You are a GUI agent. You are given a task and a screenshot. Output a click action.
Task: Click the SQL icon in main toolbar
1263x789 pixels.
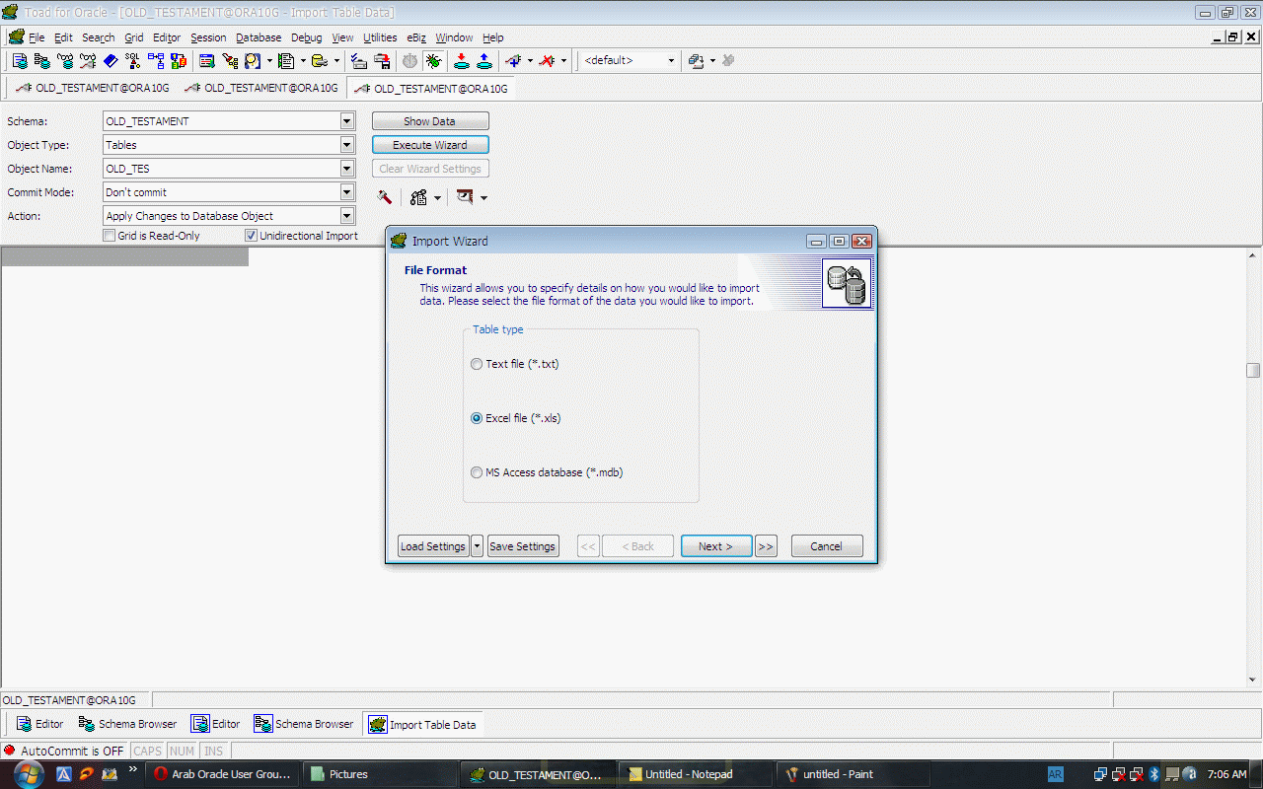132,61
